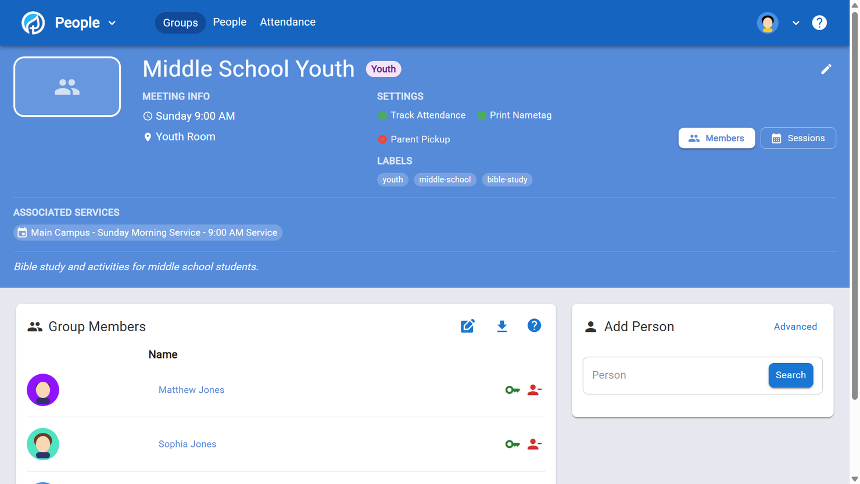Click the Print Nametag setting indicator
Image resolution: width=860 pixels, height=484 pixels.
click(514, 115)
